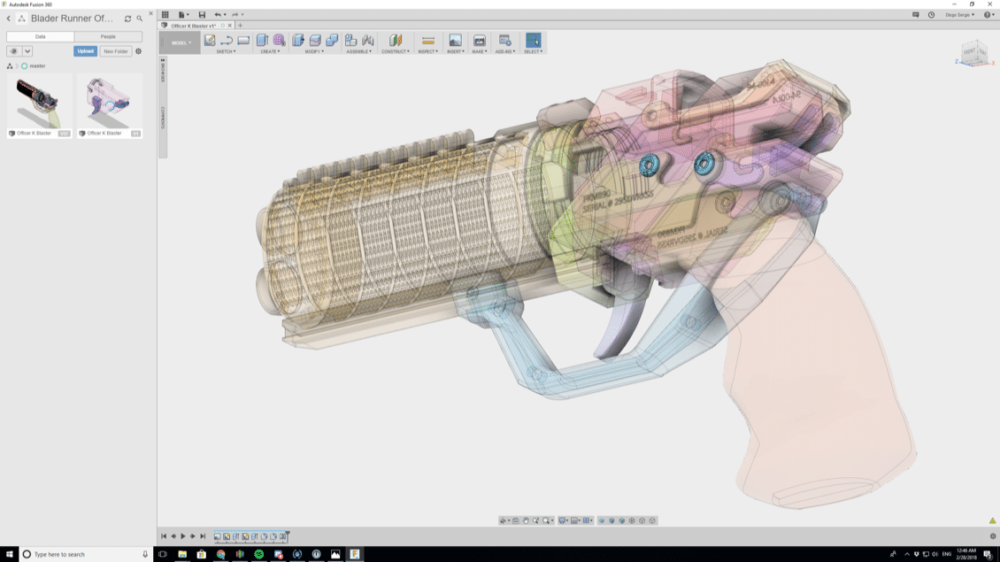1000x562 pixels.
Task: Open the user account menu
Action: [960, 15]
